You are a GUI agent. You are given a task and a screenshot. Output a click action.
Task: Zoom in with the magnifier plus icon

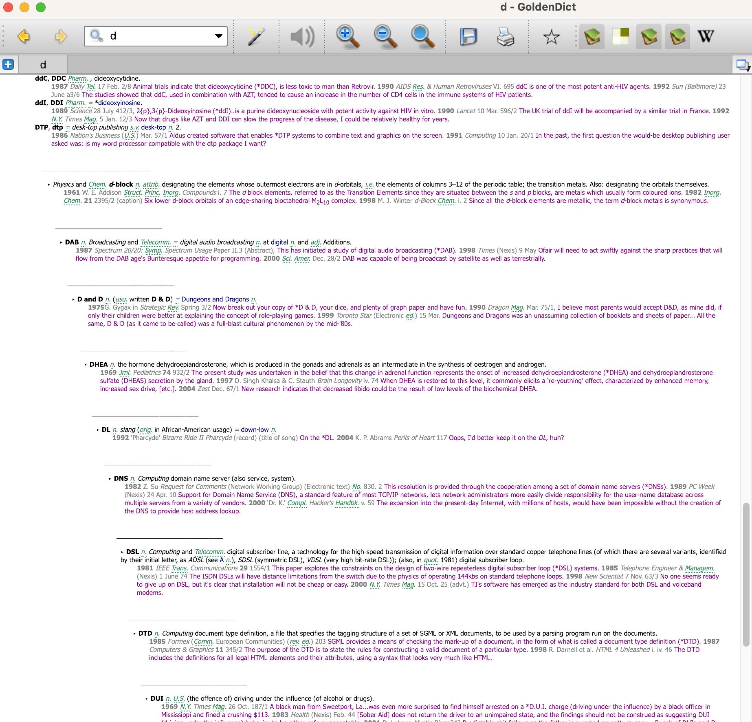coord(346,36)
